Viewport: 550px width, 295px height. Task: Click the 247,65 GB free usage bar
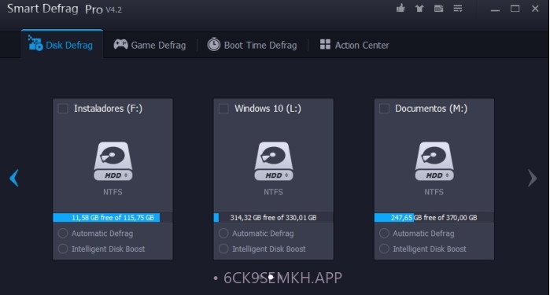[x=434, y=217]
